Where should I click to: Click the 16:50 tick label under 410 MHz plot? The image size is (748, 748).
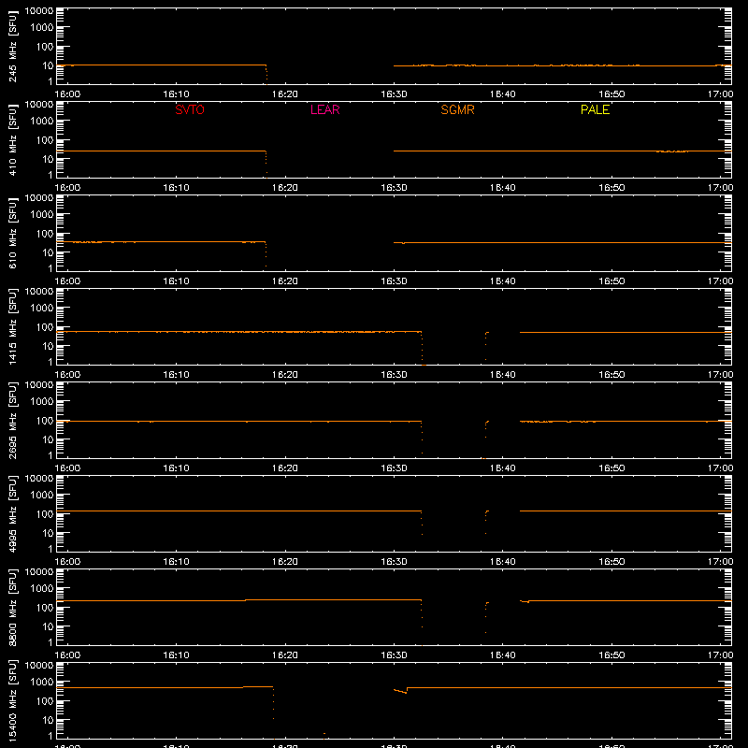[x=611, y=188]
